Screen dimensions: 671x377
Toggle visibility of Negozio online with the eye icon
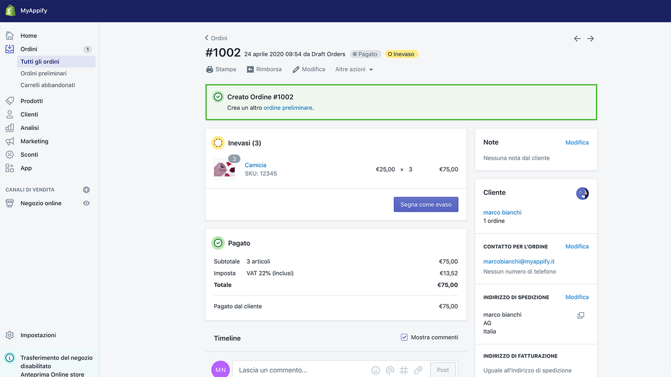click(x=87, y=203)
